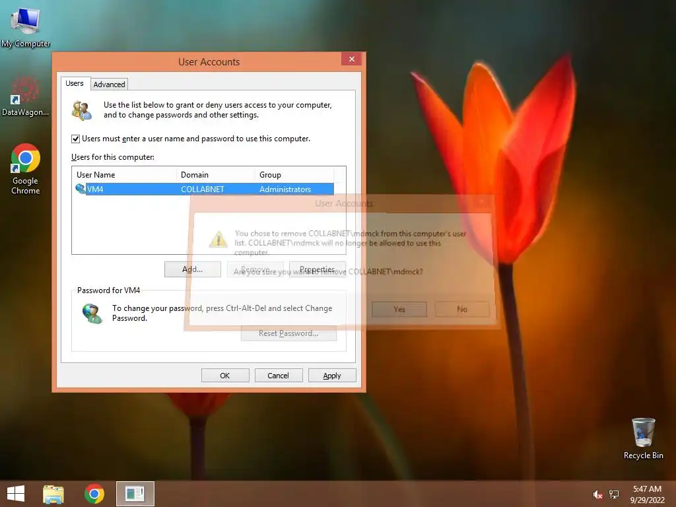This screenshot has height=507, width=676.
Task: Select the VM4 user row
Action: (x=205, y=189)
